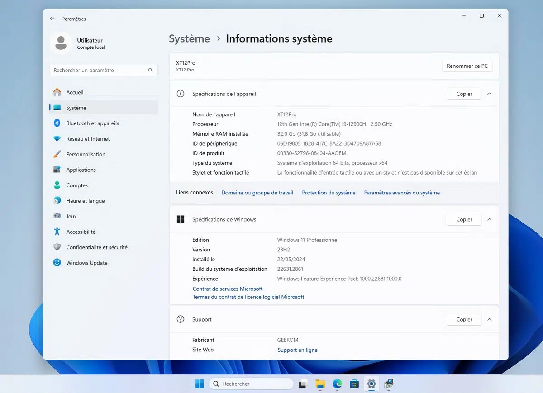Click the Renommer ce PC button
Image resolution: width=543 pixels, height=393 pixels.
[x=467, y=66]
